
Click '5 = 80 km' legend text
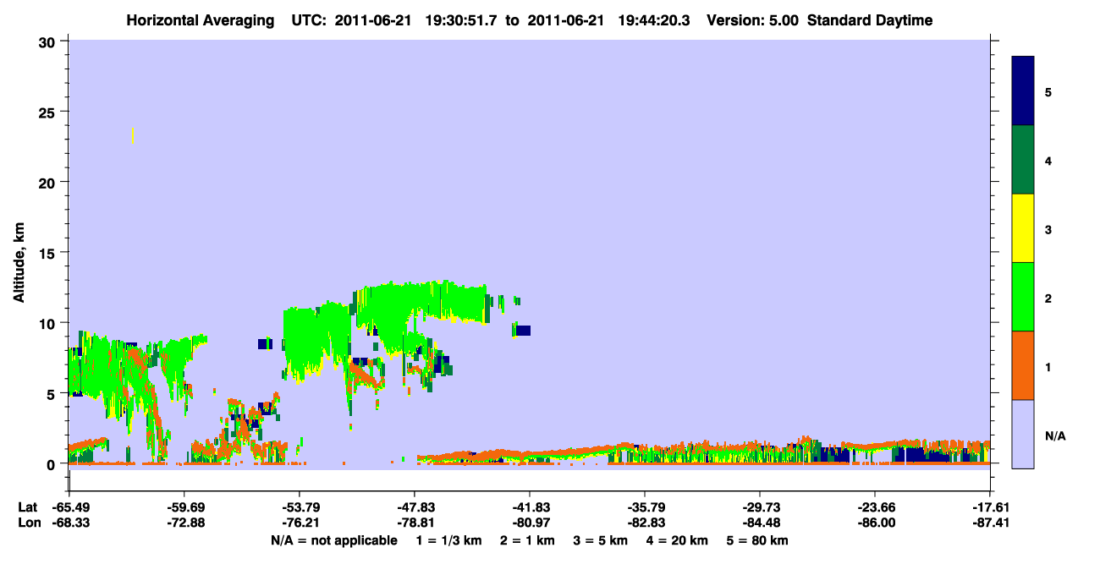(x=757, y=540)
